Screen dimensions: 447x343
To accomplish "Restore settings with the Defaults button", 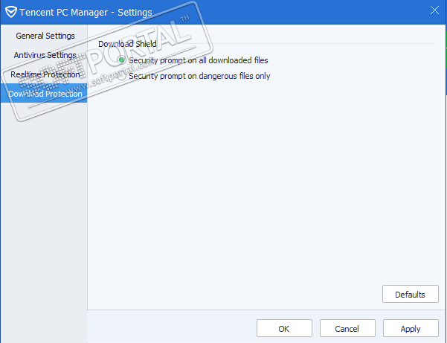I will (411, 294).
